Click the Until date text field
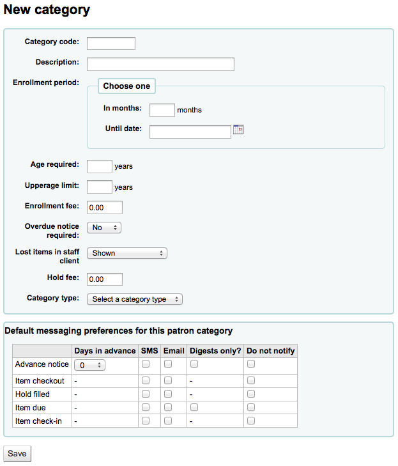Image resolution: width=398 pixels, height=466 pixels. click(x=190, y=132)
